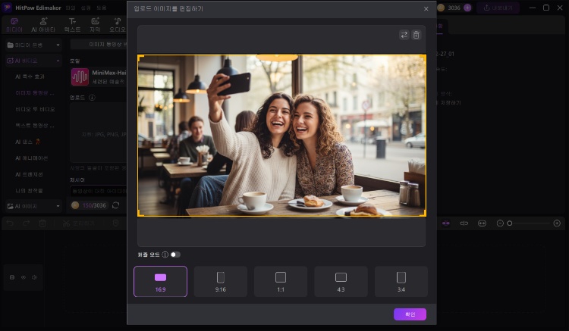Select the 9:16 aspect ratio option

(x=221, y=281)
